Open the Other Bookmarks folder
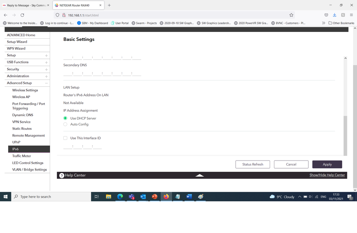 (x=341, y=23)
